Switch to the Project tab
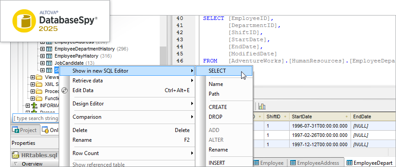Image resolution: width=396 pixels, height=167 pixels. coord(25,130)
